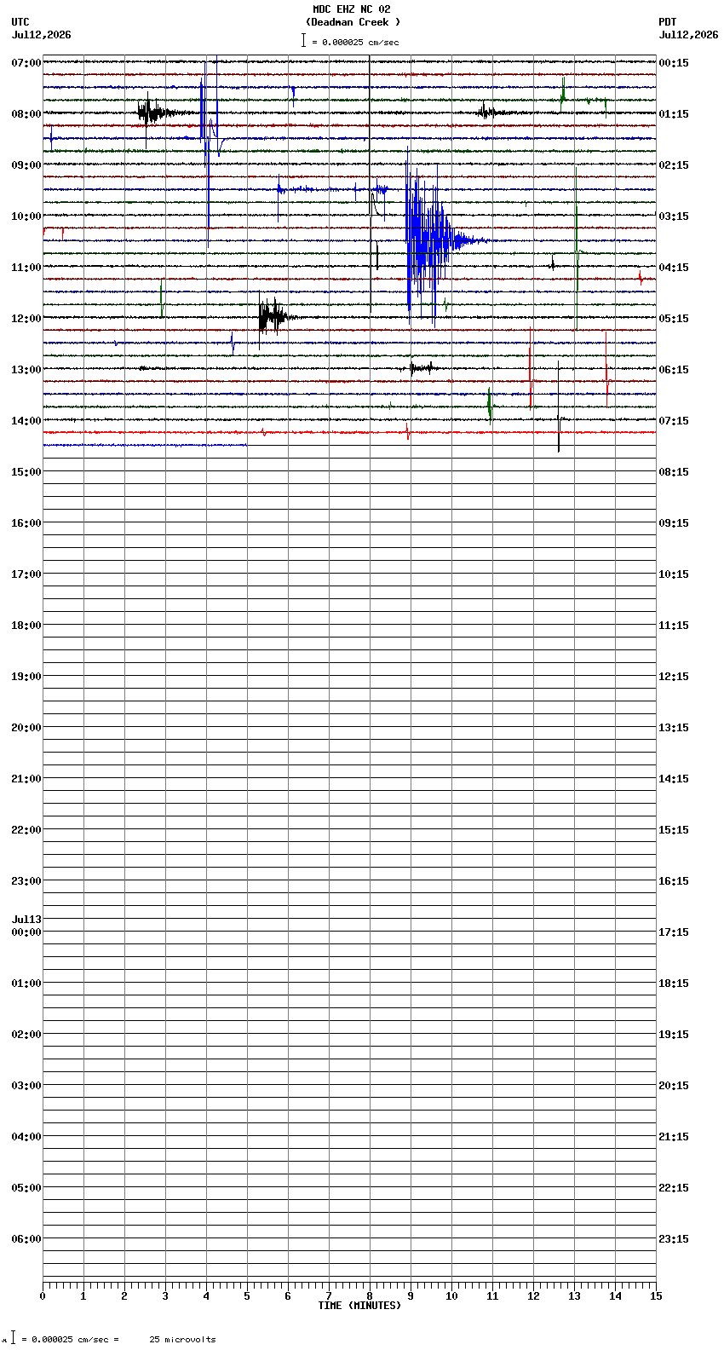Screen dimensions: 724x1350
Task: Click the small black event on 13:00 trace
Action: click(422, 368)
